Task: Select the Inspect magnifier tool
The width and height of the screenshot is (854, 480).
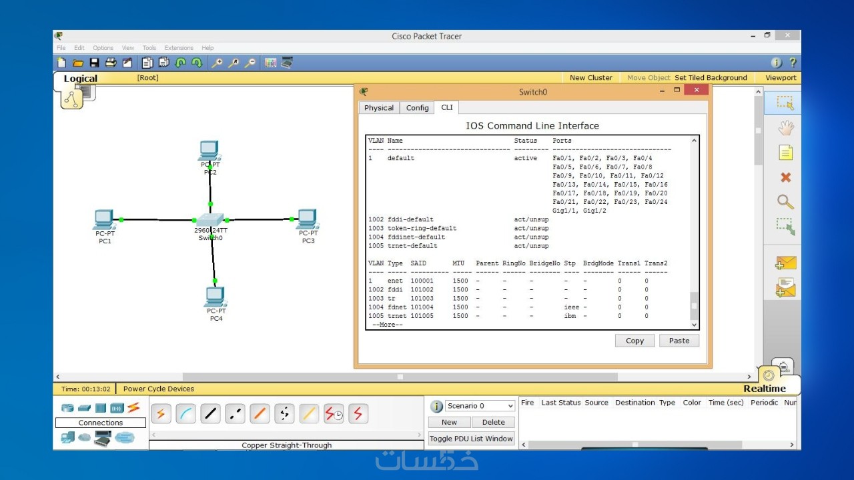Action: (785, 202)
